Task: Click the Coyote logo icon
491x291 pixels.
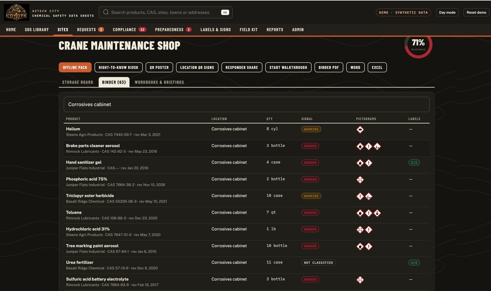Action: click(17, 12)
